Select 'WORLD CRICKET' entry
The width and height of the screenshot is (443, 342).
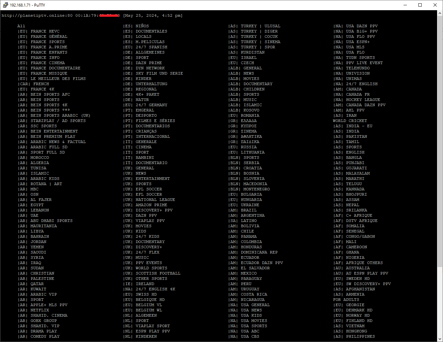[350, 121]
